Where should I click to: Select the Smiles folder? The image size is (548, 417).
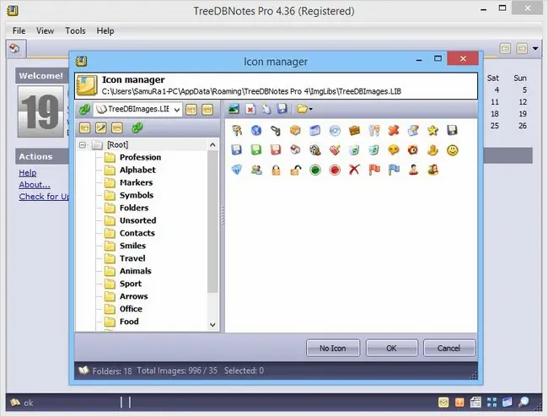tap(133, 246)
